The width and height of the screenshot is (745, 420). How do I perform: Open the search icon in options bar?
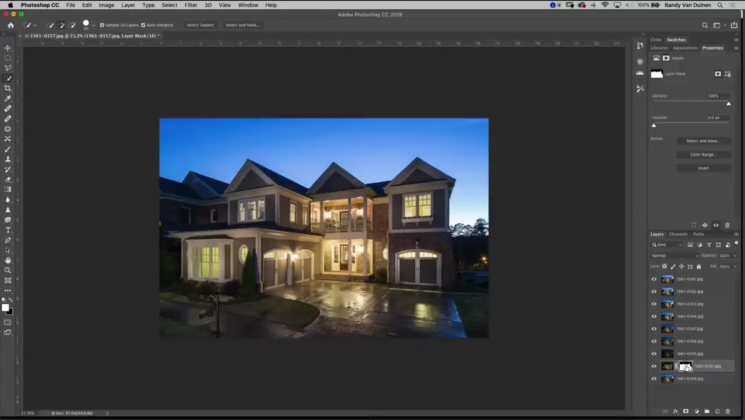(x=705, y=25)
